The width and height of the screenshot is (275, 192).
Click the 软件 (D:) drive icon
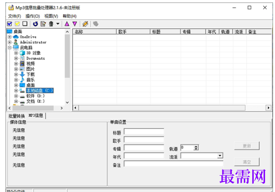point(22,96)
